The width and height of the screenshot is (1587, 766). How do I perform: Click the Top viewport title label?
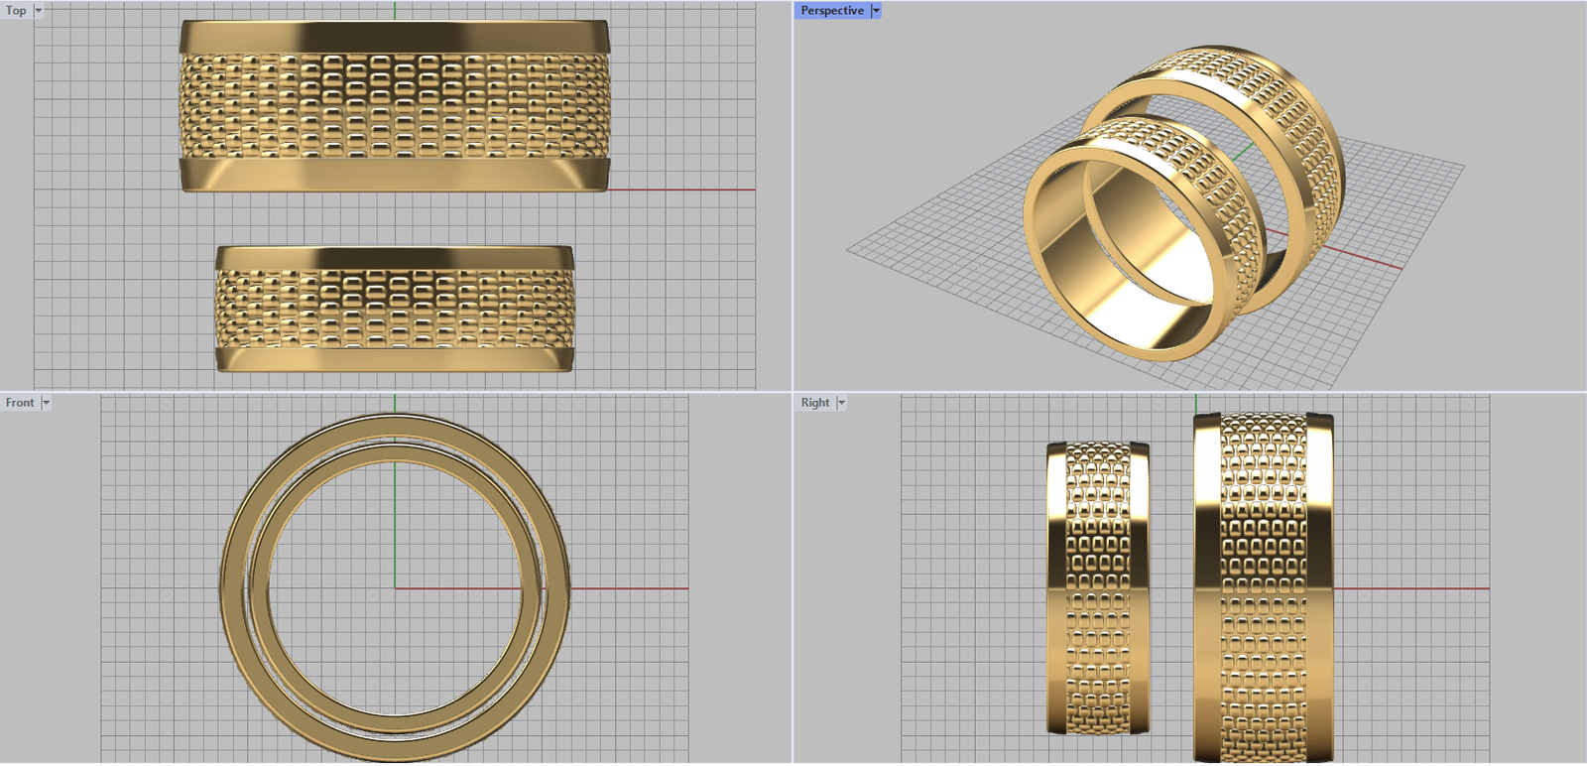coord(16,11)
